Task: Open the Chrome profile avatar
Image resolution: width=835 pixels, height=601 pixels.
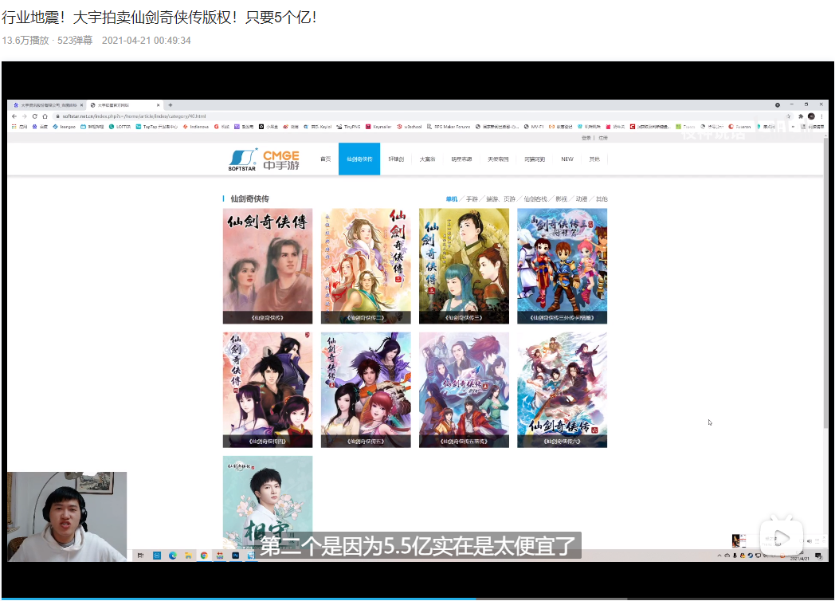Action: coord(811,116)
